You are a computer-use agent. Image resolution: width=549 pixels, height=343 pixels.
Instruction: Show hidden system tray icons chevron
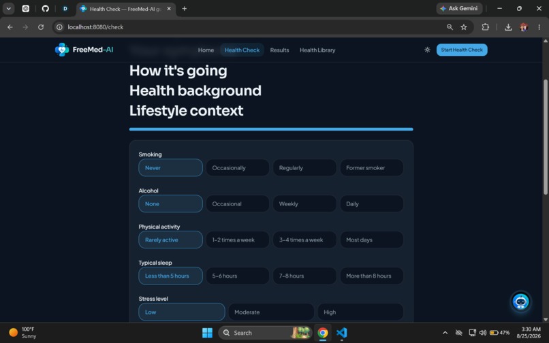coord(445,333)
